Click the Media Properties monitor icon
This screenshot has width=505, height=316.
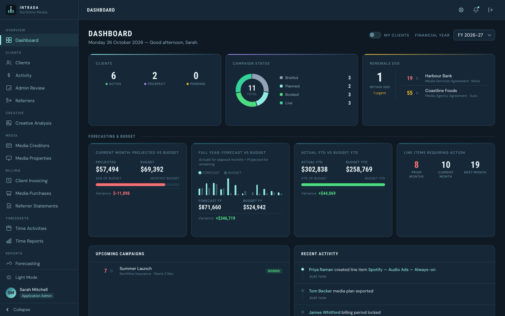pyautogui.click(x=9, y=158)
